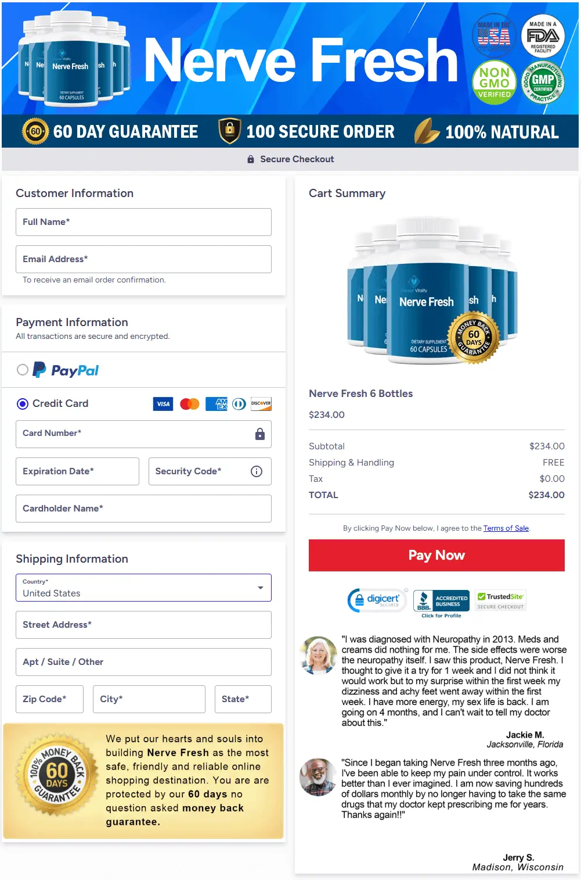Click the Secure Checkout padlock icon
This screenshot has width=581, height=880.
tap(251, 159)
